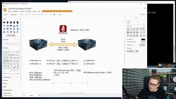Click the Mehr Resultate button
The image size is (176, 99).
11,35
